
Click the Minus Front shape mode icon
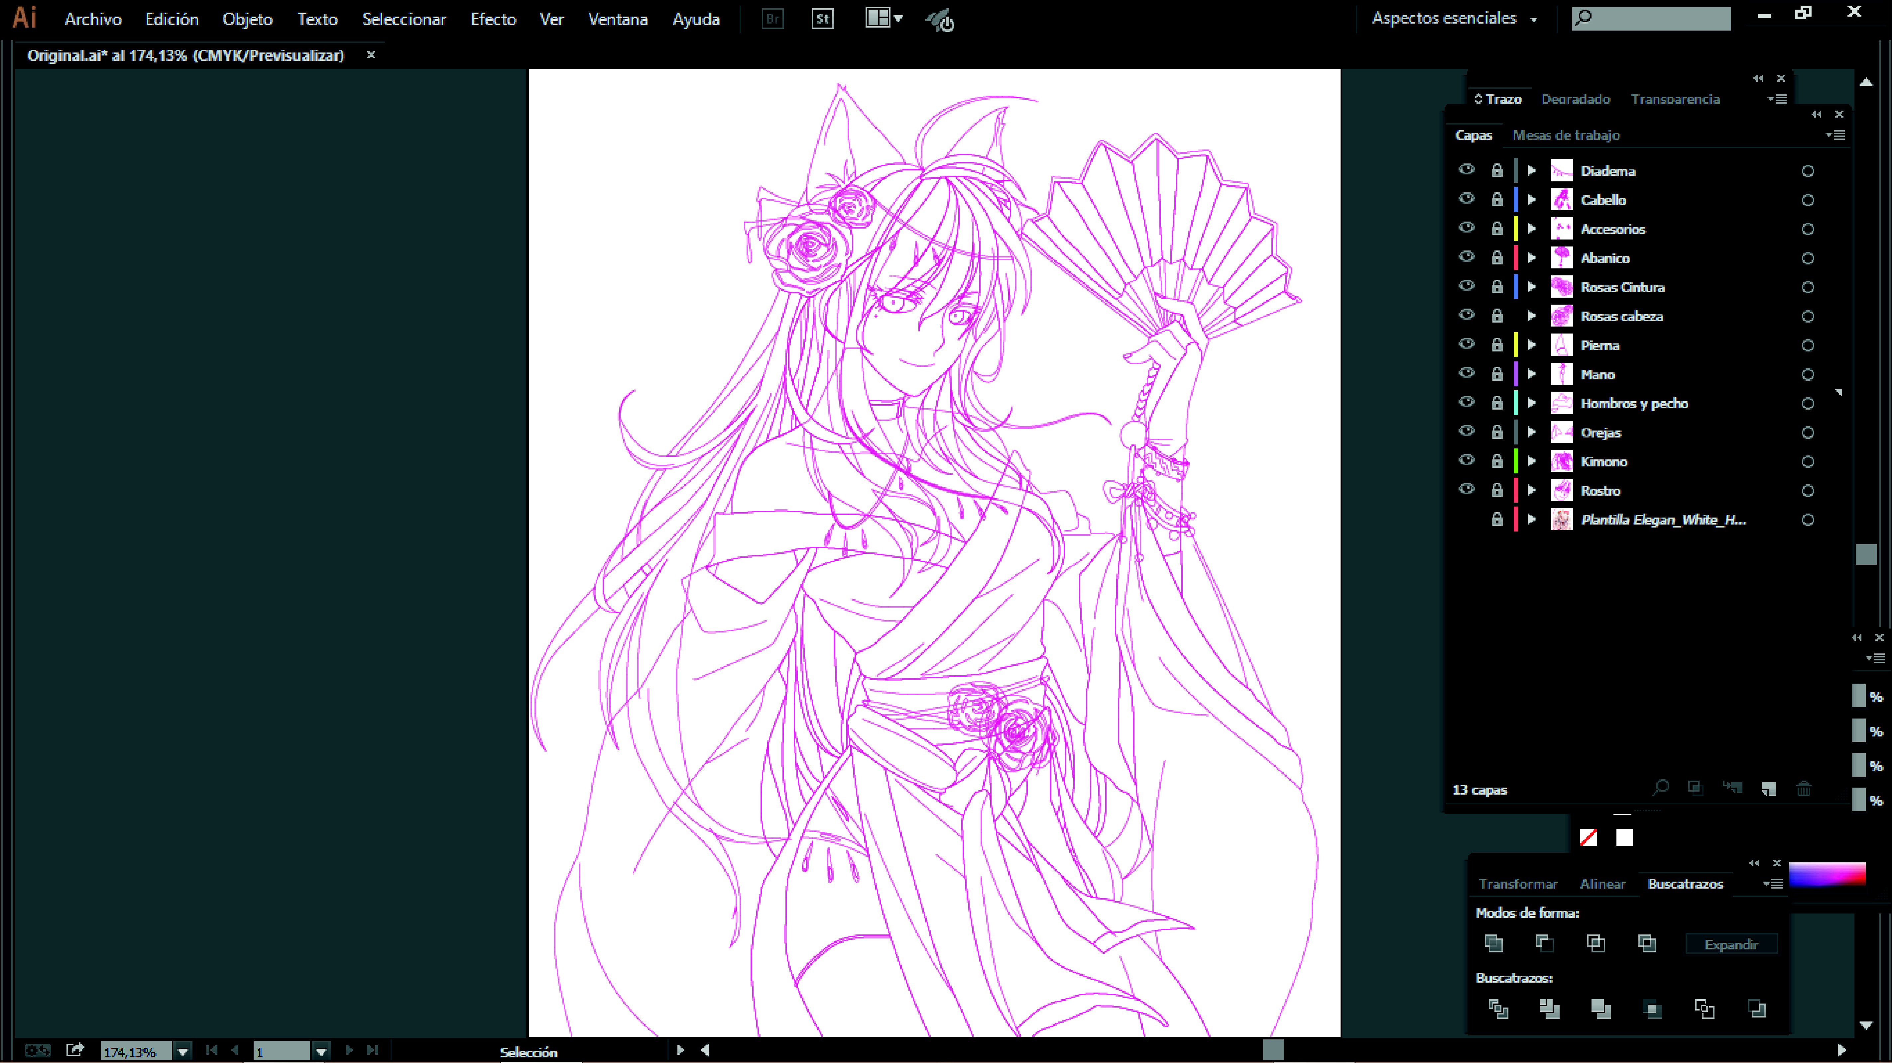click(x=1545, y=943)
